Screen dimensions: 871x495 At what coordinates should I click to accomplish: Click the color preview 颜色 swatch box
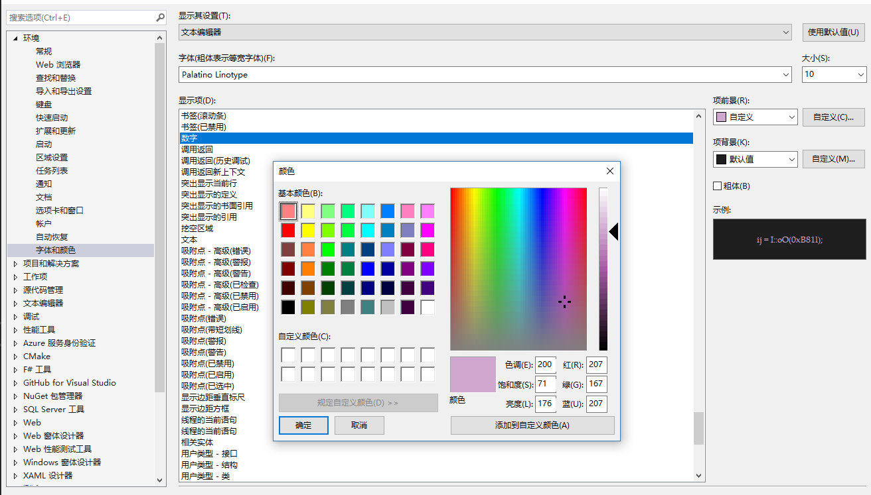(x=473, y=374)
